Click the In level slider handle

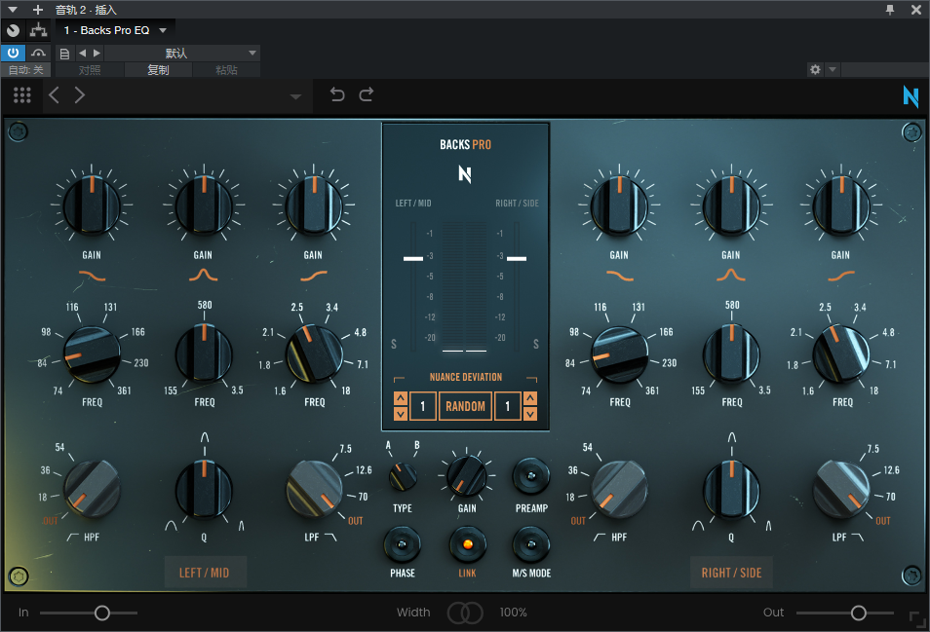102,613
